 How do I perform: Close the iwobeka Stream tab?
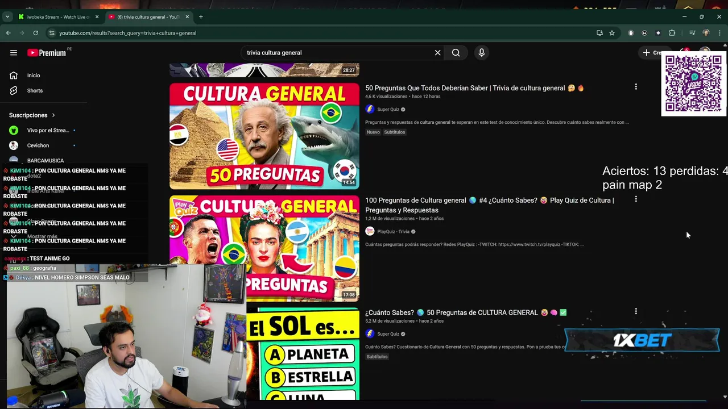97,17
